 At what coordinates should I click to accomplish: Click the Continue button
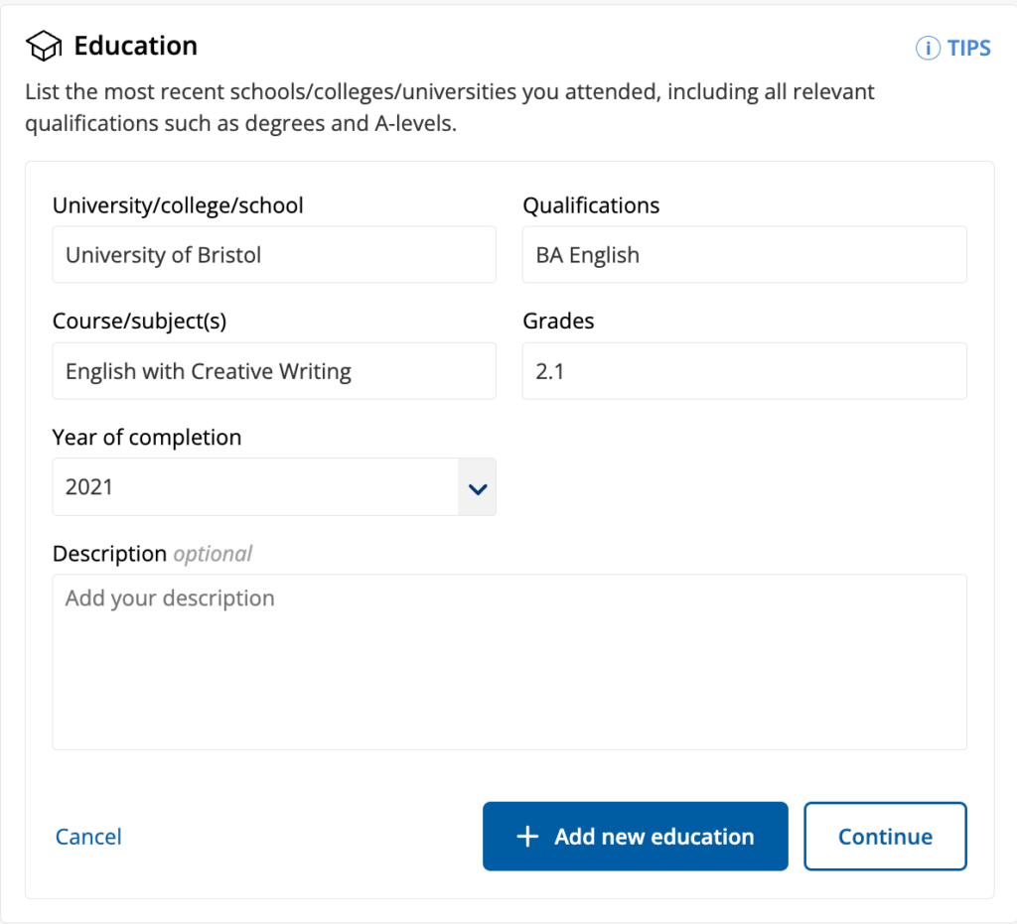point(884,836)
